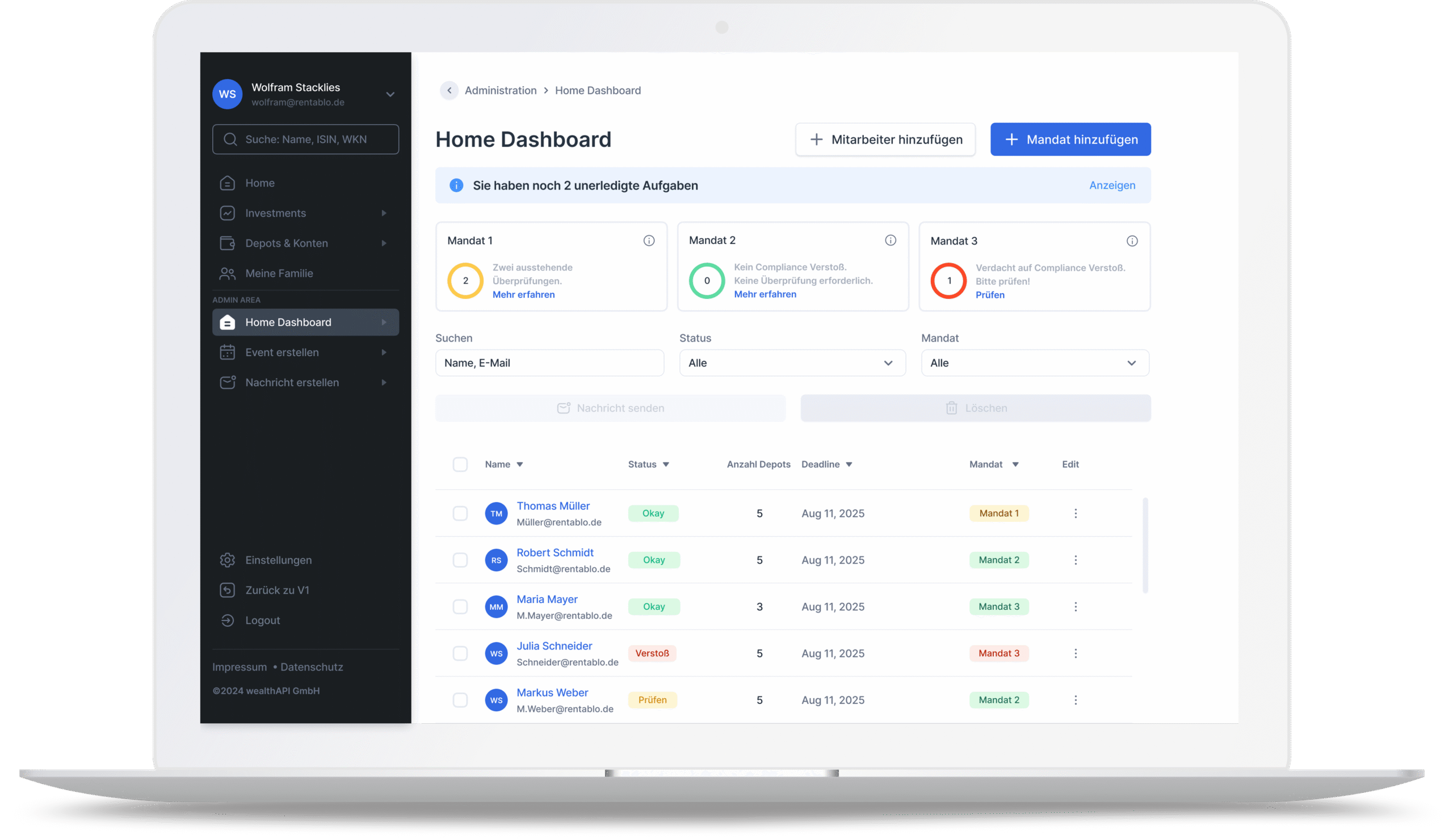Open three-dot menu for Thomas Müller

[1076, 513]
